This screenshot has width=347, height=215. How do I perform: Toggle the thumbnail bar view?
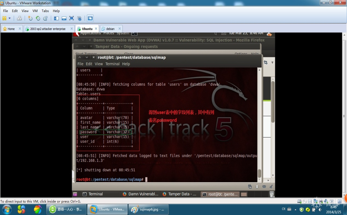(x=64, y=18)
